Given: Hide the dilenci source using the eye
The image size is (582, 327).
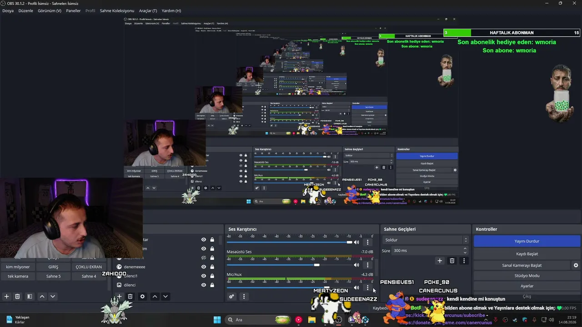Looking at the screenshot, I should point(204,285).
